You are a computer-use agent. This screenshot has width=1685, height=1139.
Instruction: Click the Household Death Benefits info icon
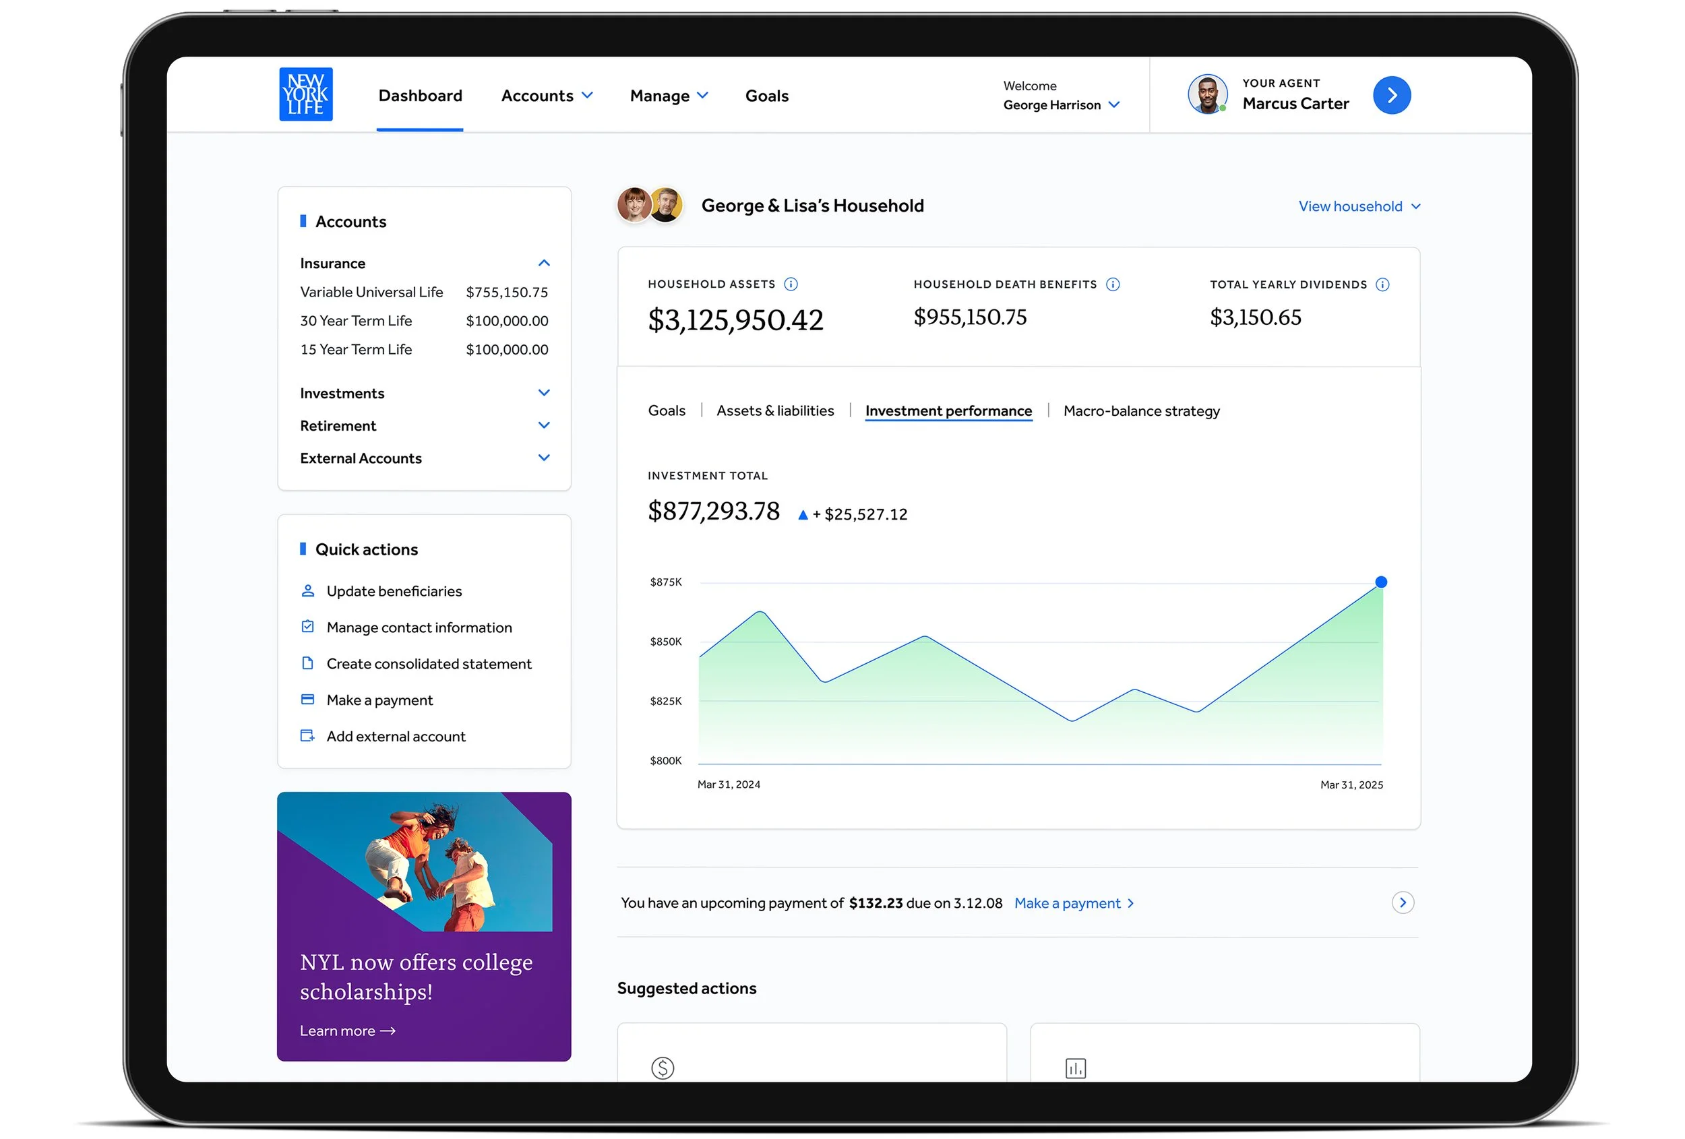coord(1112,284)
